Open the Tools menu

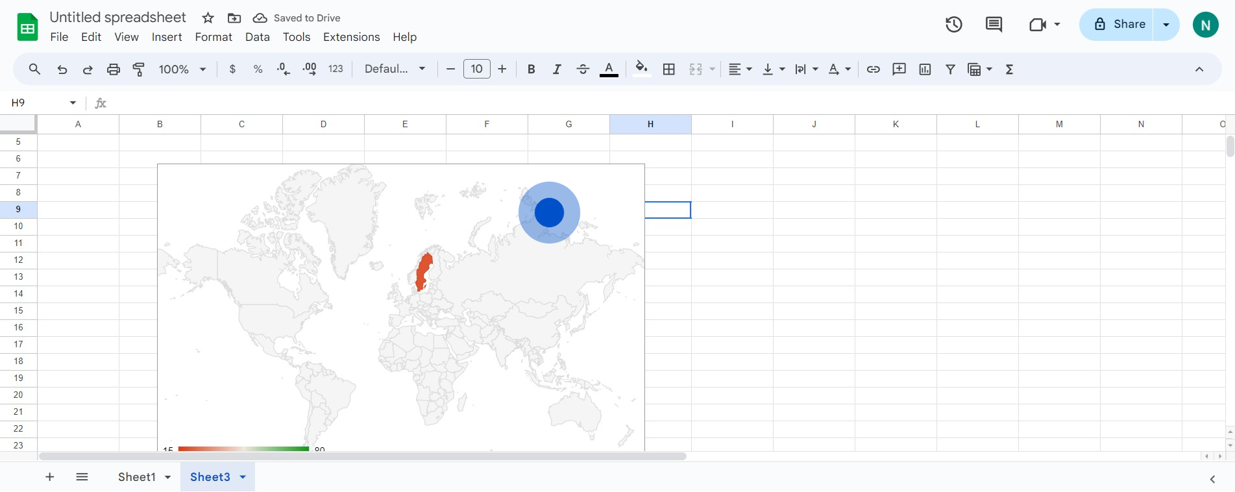click(297, 37)
